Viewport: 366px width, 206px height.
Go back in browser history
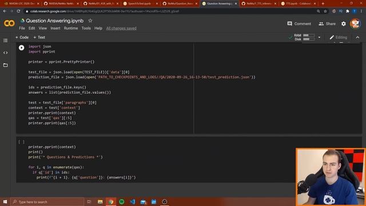(5, 11)
